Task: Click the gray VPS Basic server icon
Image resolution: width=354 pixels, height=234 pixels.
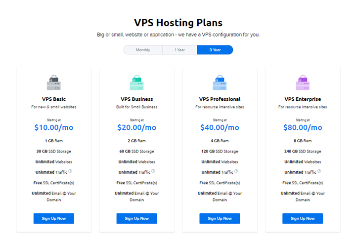Action: point(54,82)
